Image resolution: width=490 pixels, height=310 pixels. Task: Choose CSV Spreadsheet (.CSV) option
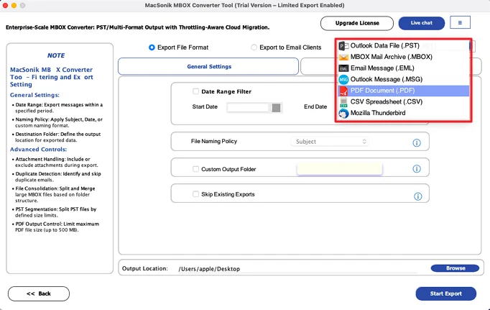point(404,102)
